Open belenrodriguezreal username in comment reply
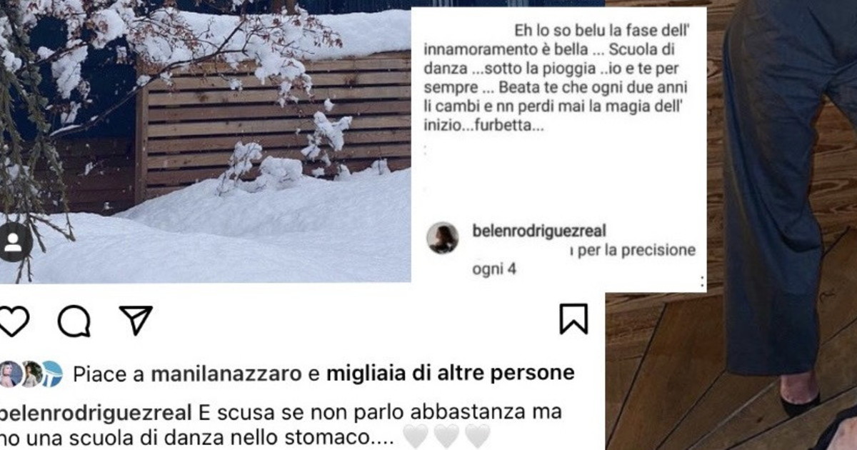Viewport: 857px width, 450px height. click(x=539, y=230)
